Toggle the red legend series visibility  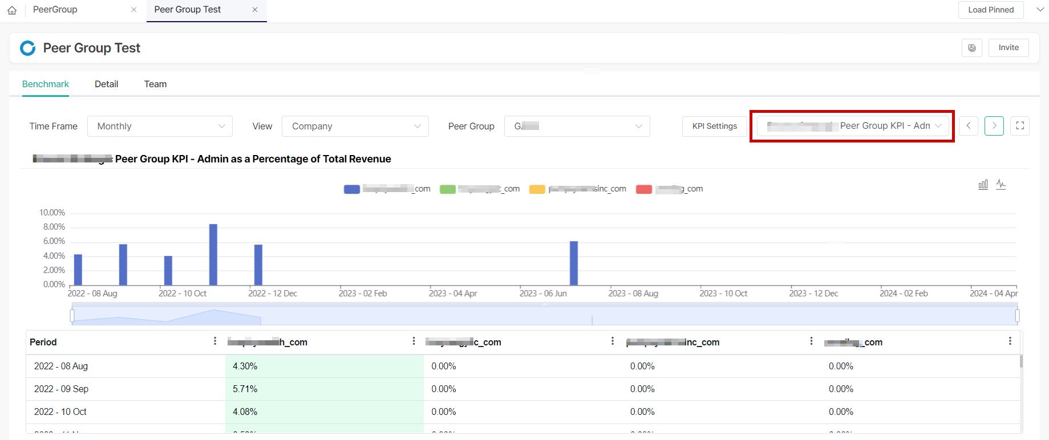[644, 189]
